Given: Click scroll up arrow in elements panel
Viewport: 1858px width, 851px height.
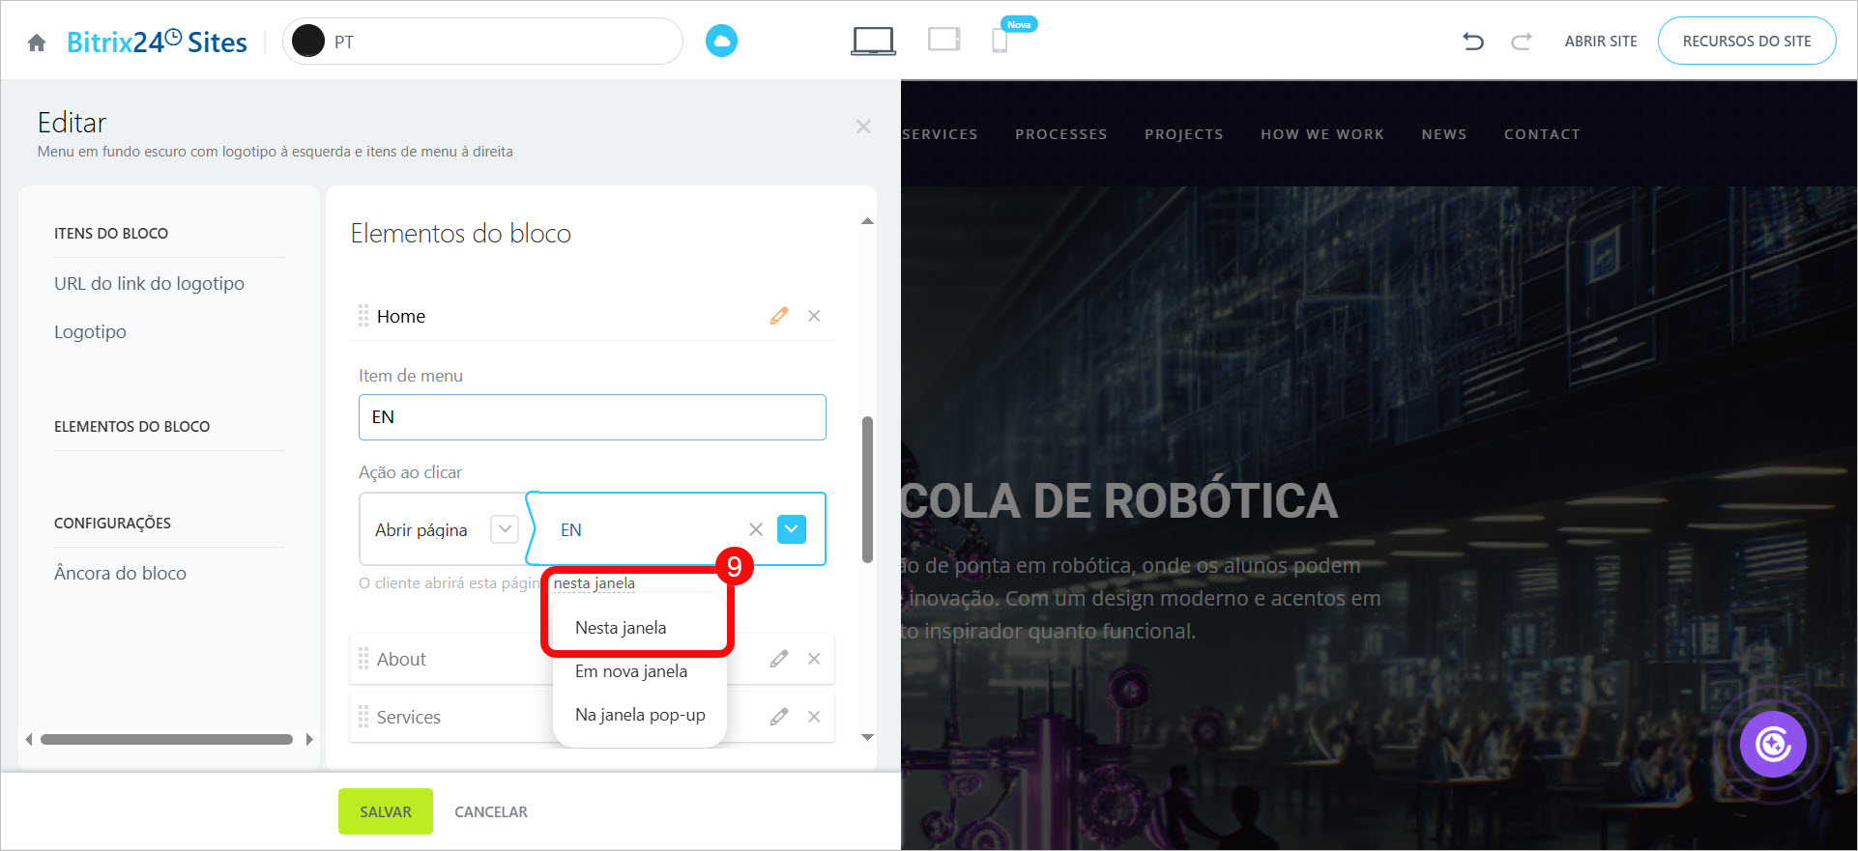Looking at the screenshot, I should (x=867, y=221).
